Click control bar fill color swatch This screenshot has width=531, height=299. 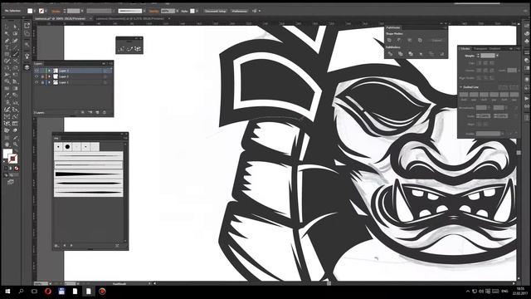pyautogui.click(x=30, y=11)
